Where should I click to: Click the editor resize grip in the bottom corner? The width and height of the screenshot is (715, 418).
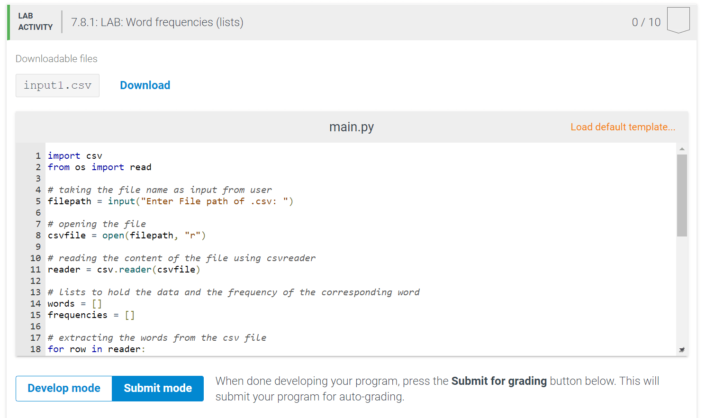point(682,350)
